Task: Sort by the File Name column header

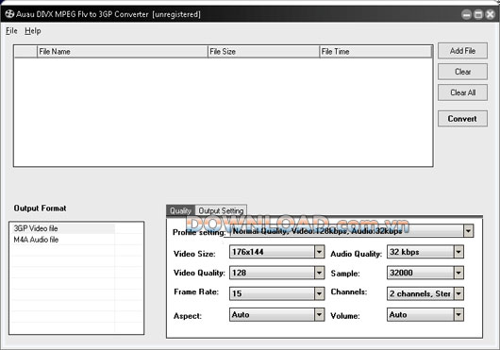Action: tap(123, 52)
